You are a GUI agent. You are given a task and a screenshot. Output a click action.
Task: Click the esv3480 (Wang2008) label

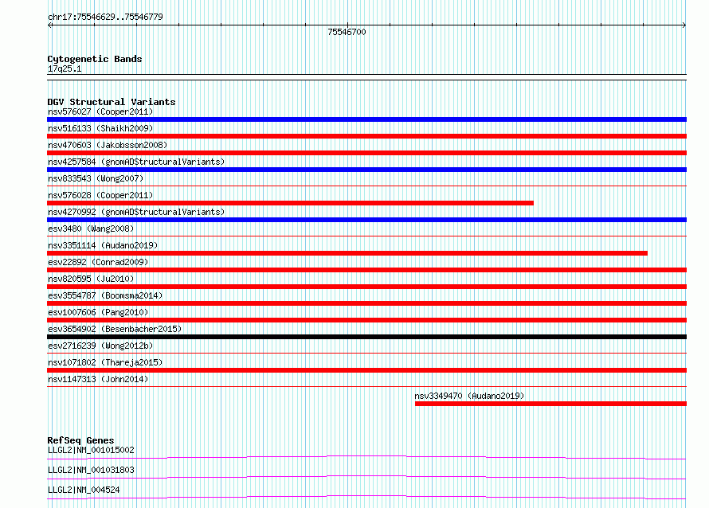pos(91,229)
